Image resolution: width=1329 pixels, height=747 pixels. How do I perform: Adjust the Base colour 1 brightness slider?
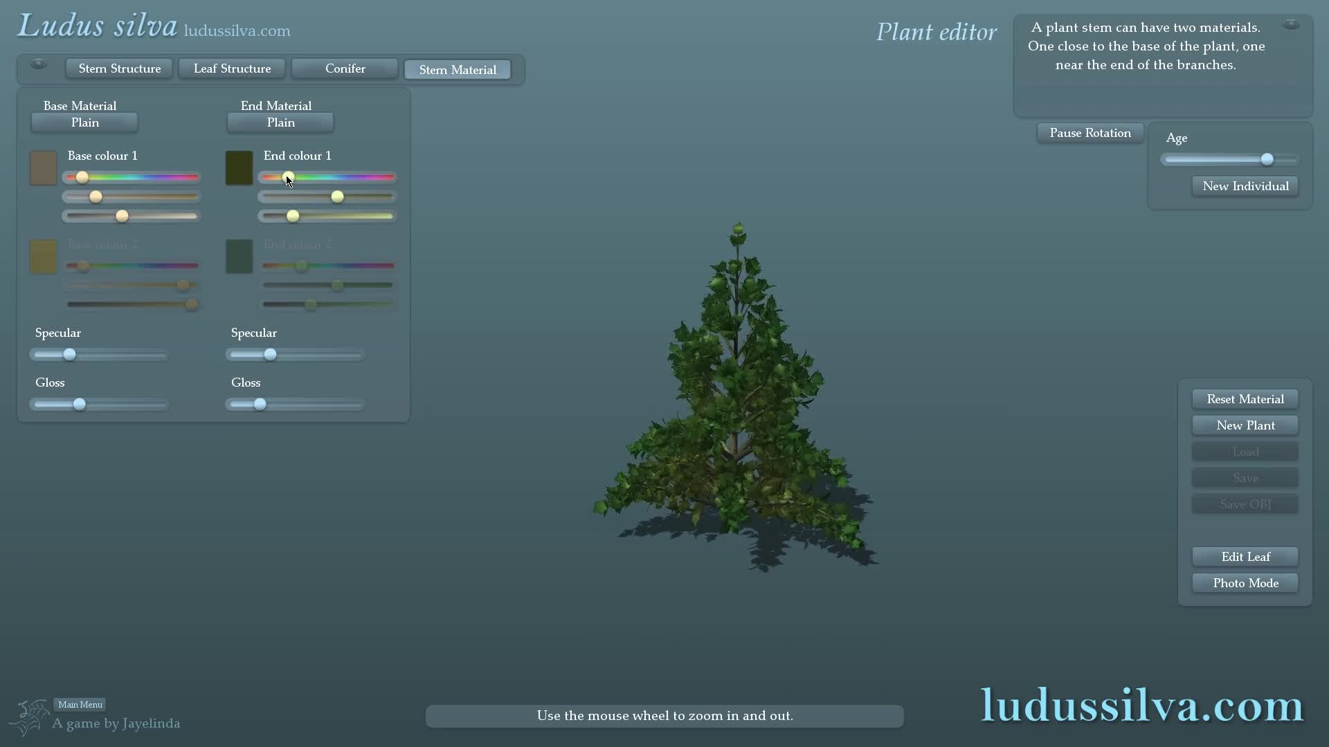click(x=132, y=216)
